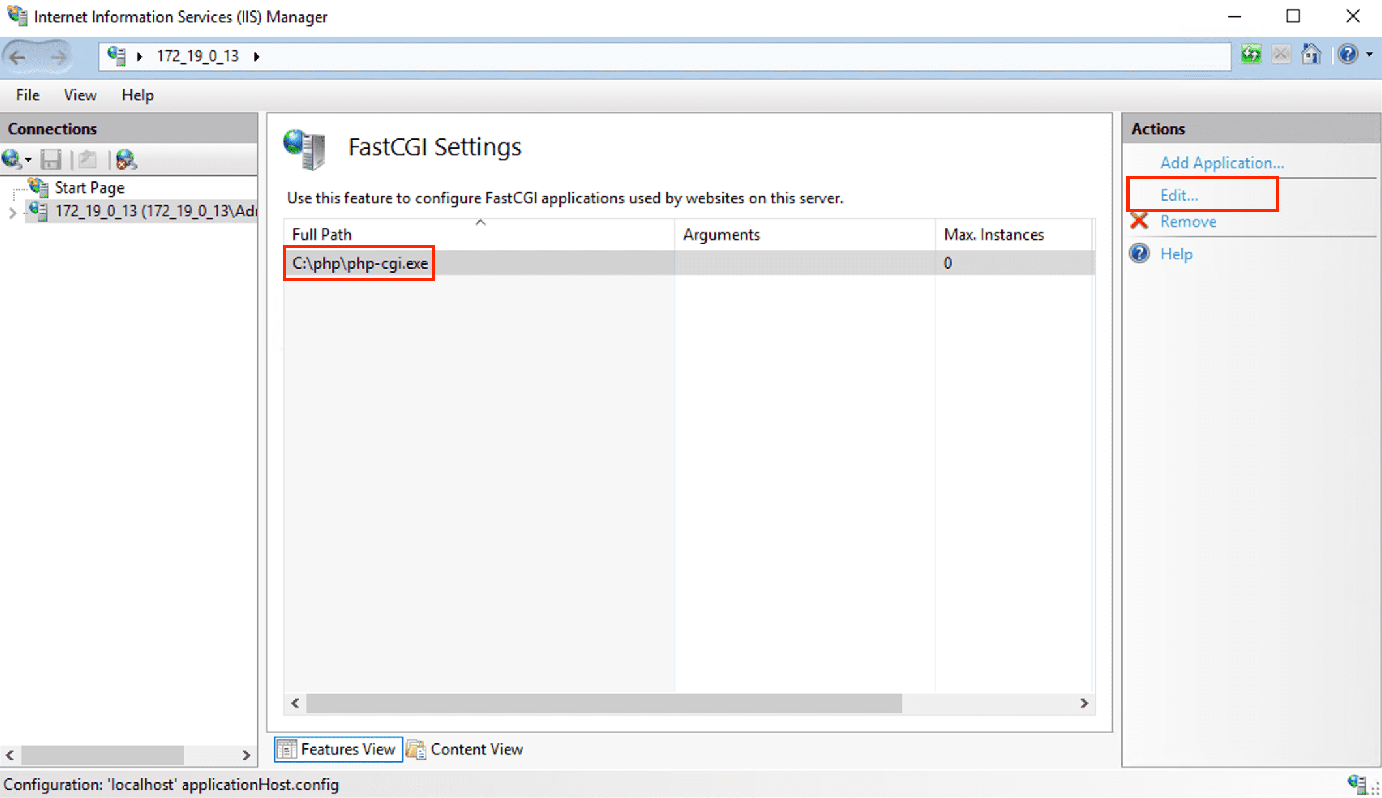Click the Home icon in toolbar
The height and width of the screenshot is (798, 1382).
pyautogui.click(x=1311, y=54)
